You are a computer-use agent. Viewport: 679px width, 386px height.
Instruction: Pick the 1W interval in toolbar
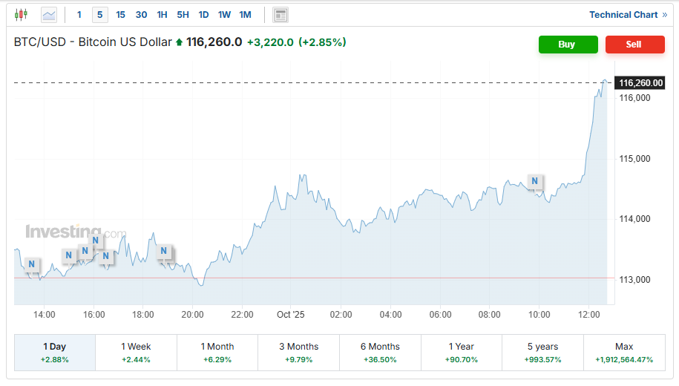(x=224, y=15)
